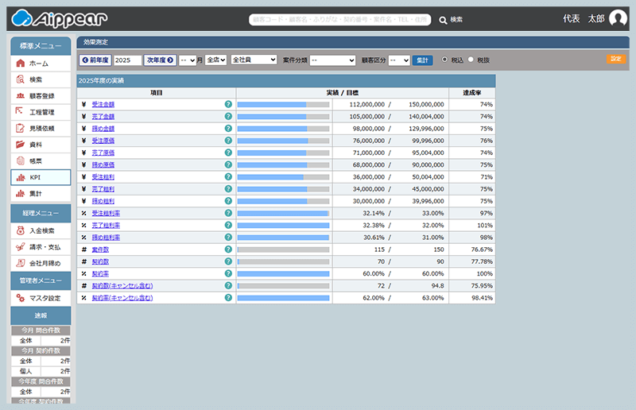The image size is (636, 410).
Task: Click the 契約率 progress bar
Action: click(x=283, y=273)
